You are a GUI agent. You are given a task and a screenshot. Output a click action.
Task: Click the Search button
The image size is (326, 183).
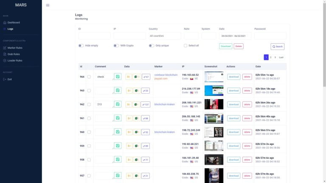tap(277, 47)
